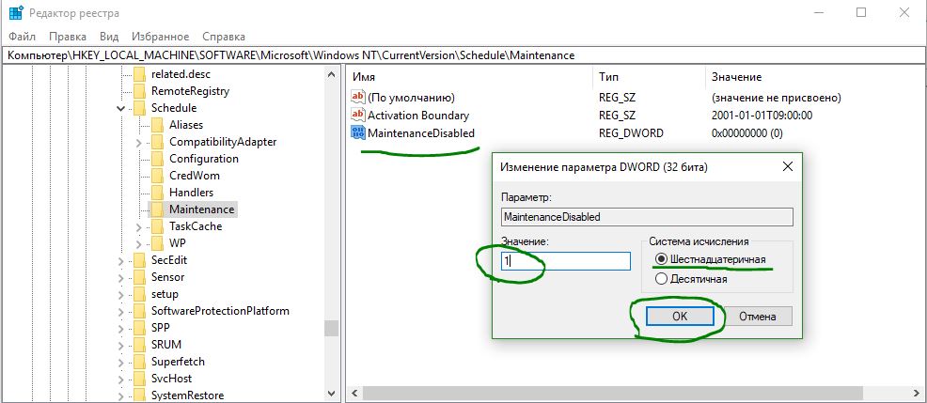Click the REG_DWORD type cell
Viewport: 927px width, 403px height.
pos(631,133)
